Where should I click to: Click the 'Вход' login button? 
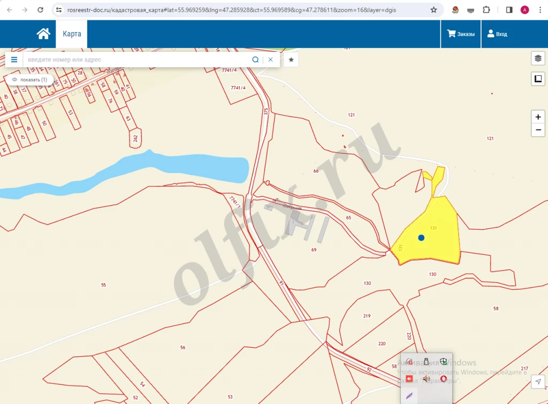(497, 34)
